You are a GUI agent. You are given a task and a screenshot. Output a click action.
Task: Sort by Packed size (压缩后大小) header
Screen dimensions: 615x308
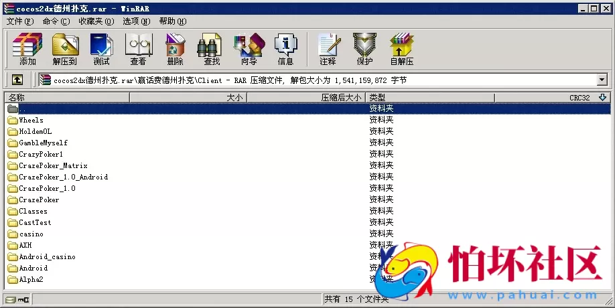pyautogui.click(x=306, y=97)
